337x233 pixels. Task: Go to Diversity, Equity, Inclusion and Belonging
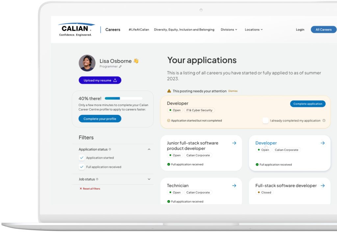click(x=184, y=30)
